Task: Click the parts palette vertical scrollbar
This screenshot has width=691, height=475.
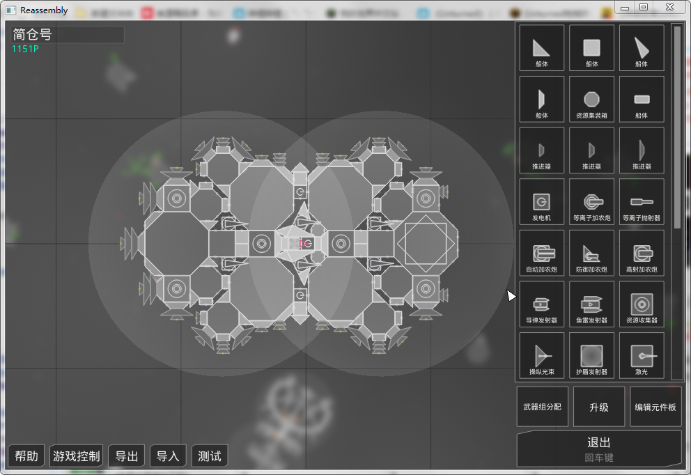Action: (x=677, y=127)
